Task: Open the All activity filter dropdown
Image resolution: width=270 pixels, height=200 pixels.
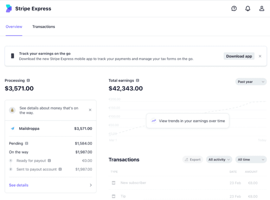Action: tap(219, 159)
